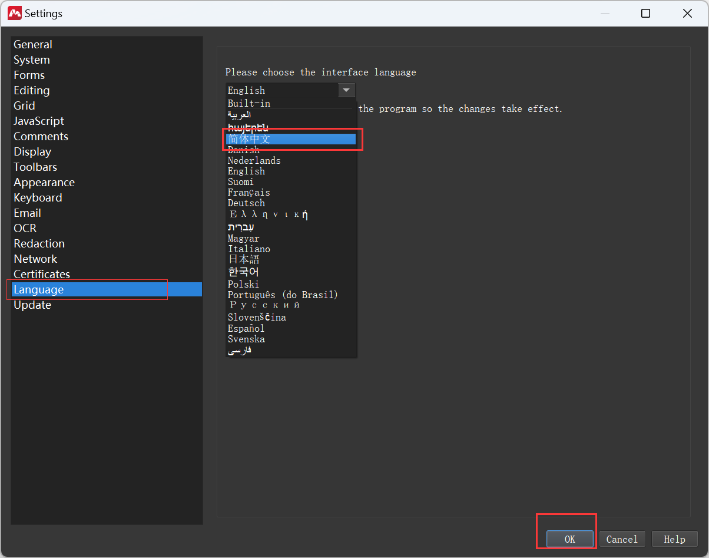Go to the OCR settings page
Viewport: 709px width, 558px height.
25,229
